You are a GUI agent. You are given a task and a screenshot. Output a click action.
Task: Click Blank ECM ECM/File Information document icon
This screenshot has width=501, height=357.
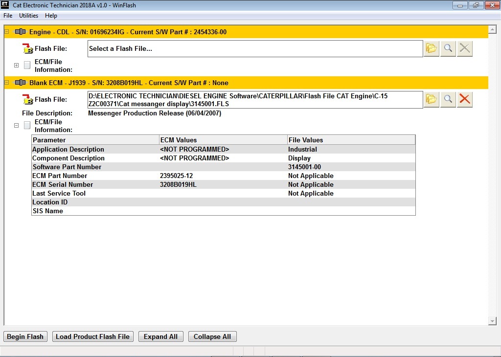point(27,125)
